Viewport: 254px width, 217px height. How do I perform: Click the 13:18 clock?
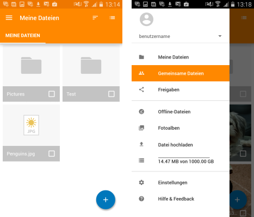(x=244, y=4)
